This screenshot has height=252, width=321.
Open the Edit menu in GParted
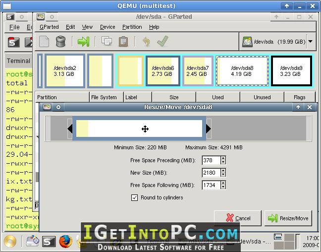point(70,27)
